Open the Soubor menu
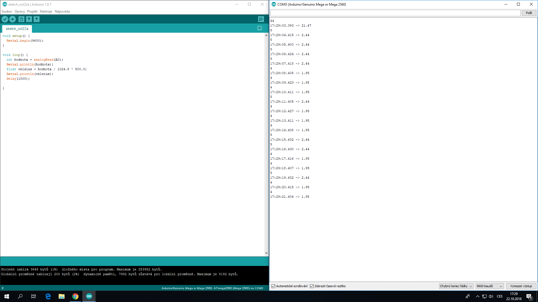The height and width of the screenshot is (302, 538). [x=7, y=11]
